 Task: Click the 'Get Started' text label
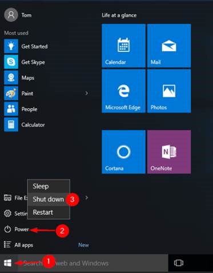(x=34, y=46)
